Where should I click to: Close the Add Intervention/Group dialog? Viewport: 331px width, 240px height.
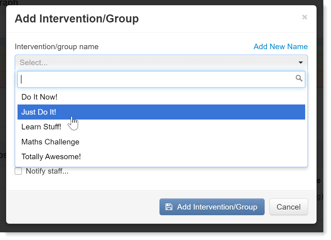pos(304,17)
